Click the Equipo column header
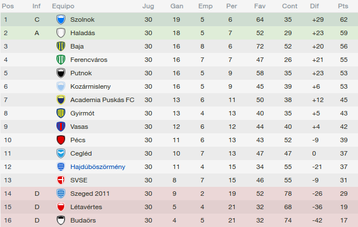The width and height of the screenshot is (358, 227). tap(63, 6)
